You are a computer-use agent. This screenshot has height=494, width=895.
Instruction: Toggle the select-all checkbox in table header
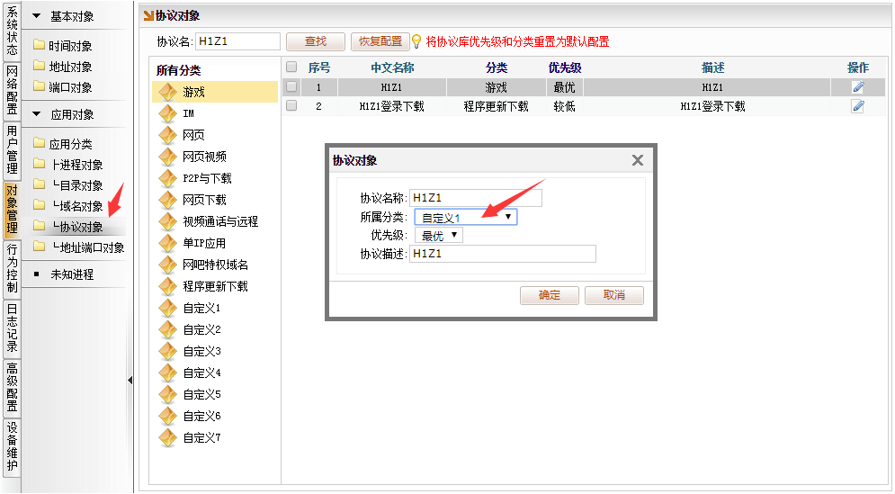click(291, 67)
